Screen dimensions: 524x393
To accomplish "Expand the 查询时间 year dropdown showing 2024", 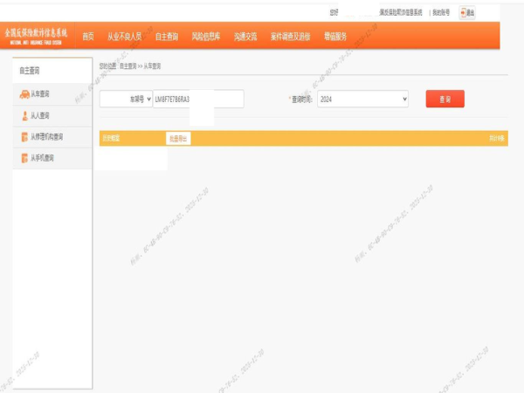I will point(362,100).
